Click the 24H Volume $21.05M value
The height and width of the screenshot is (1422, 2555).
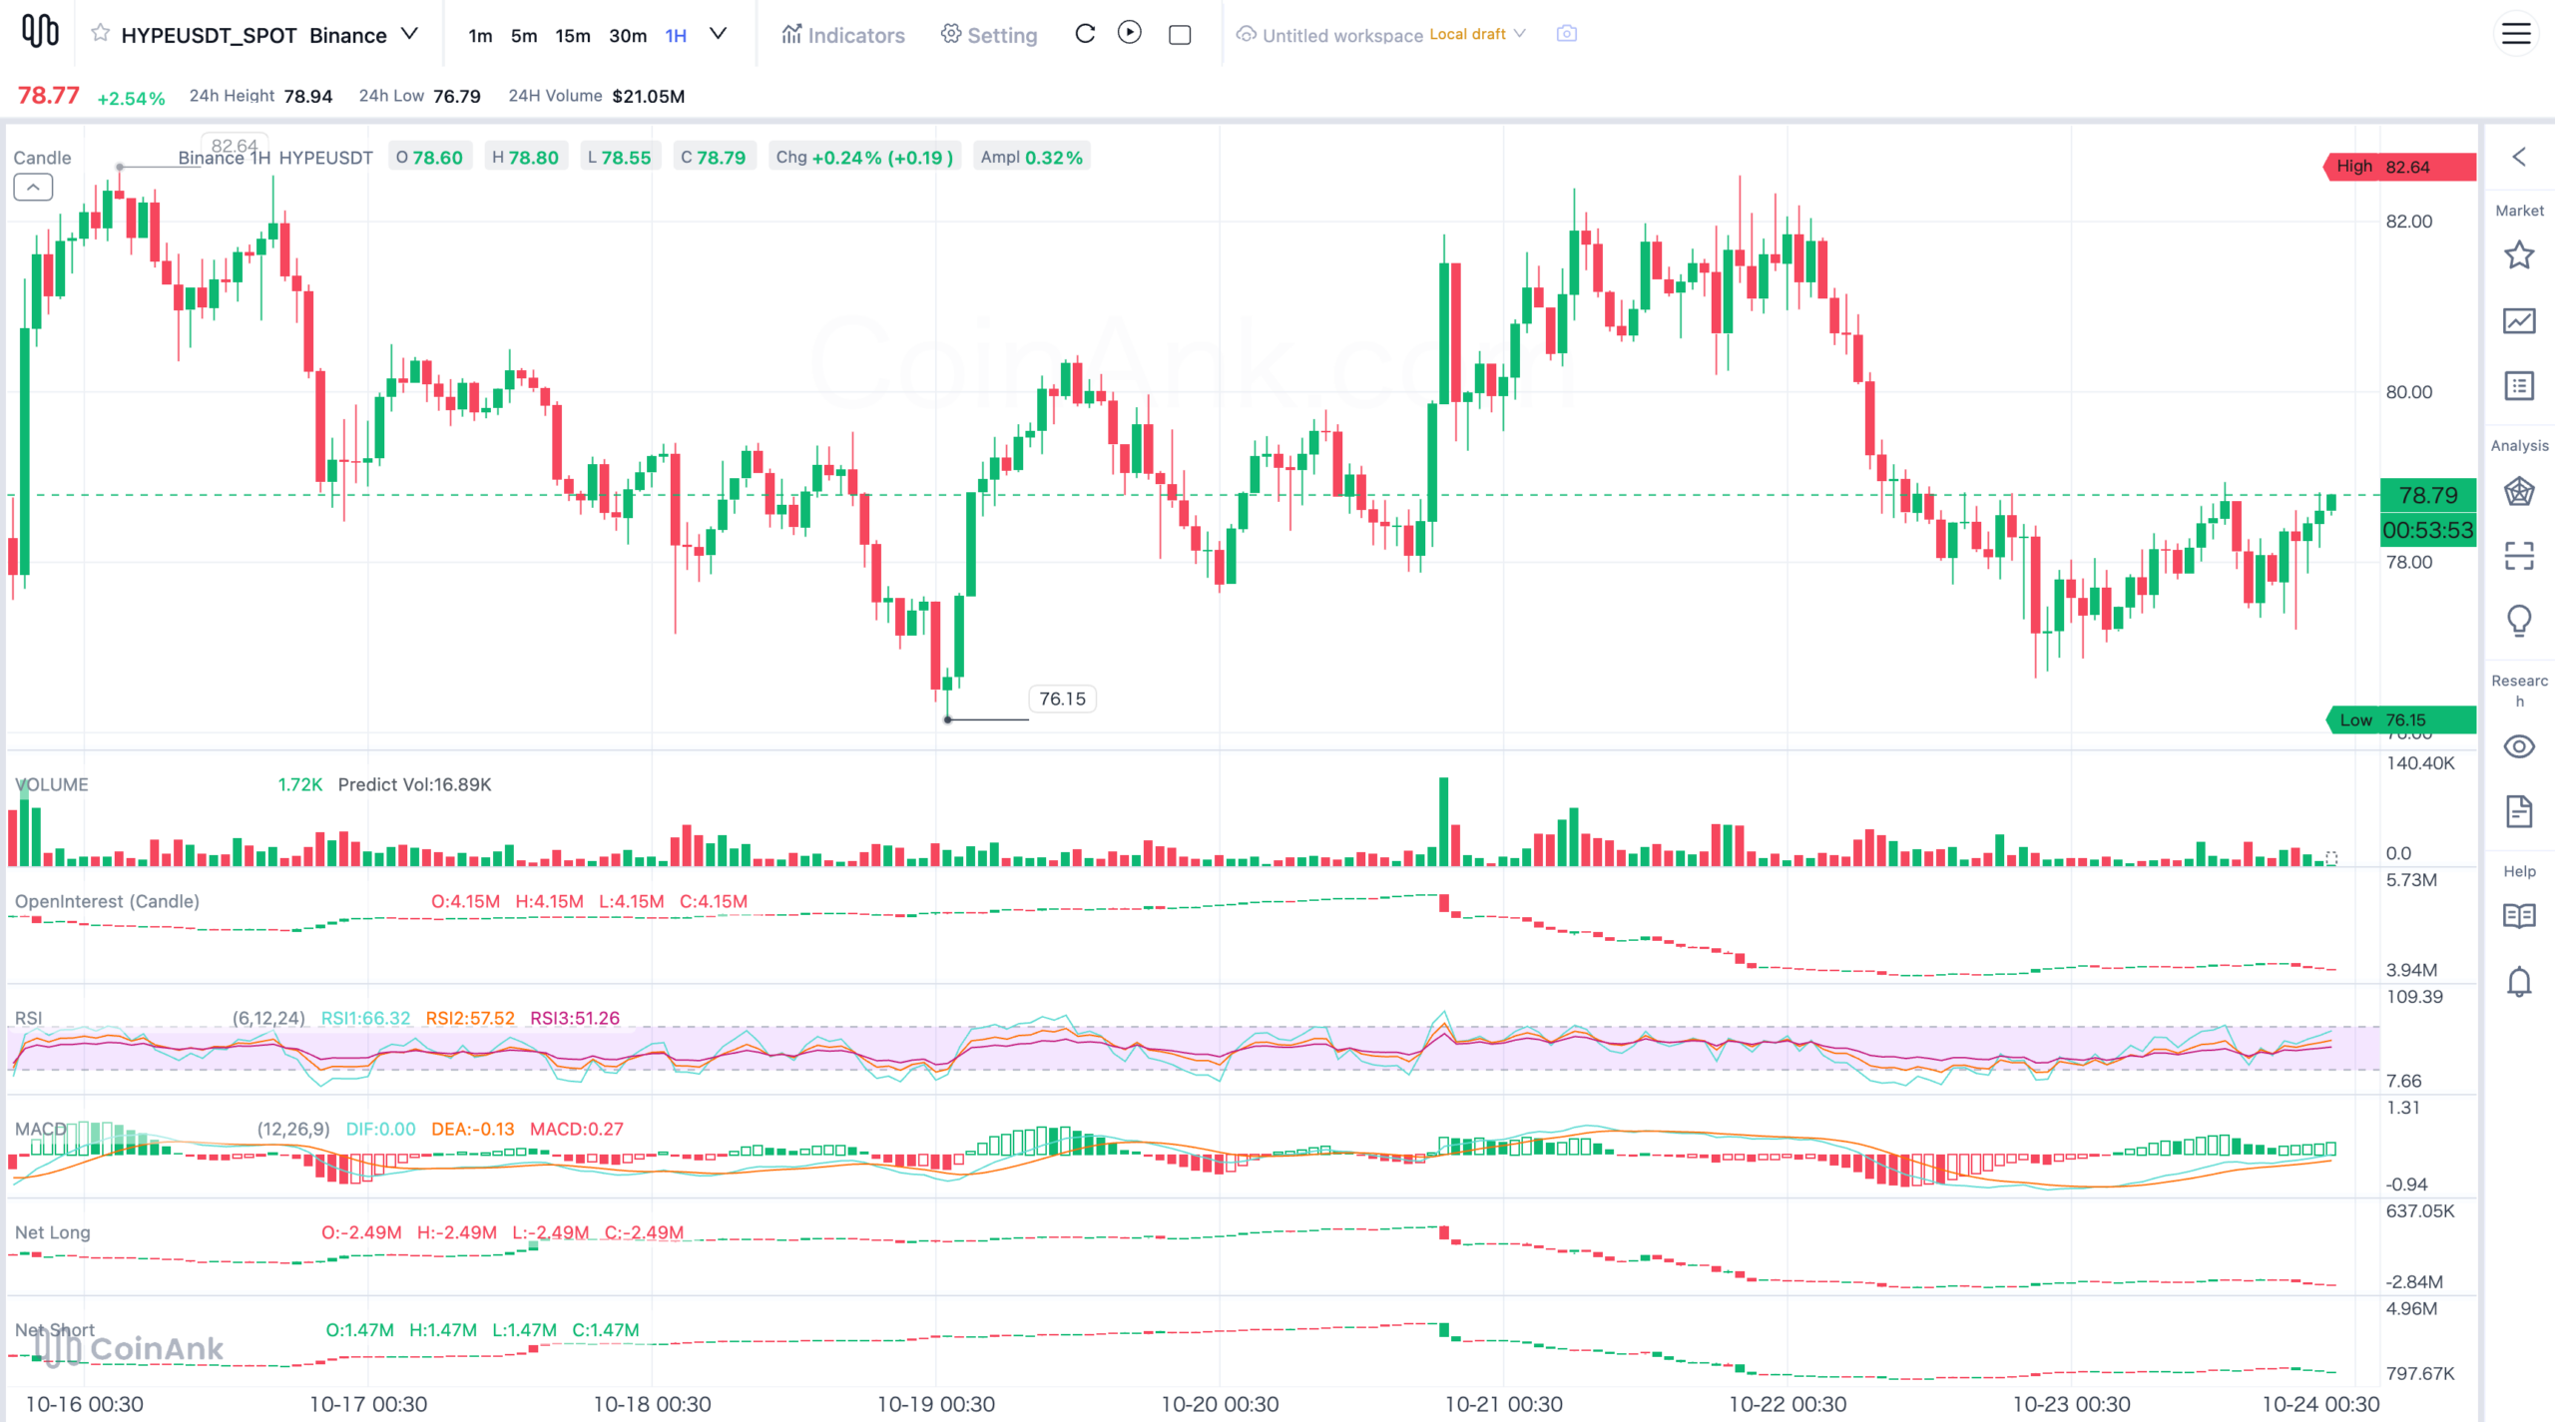(648, 96)
